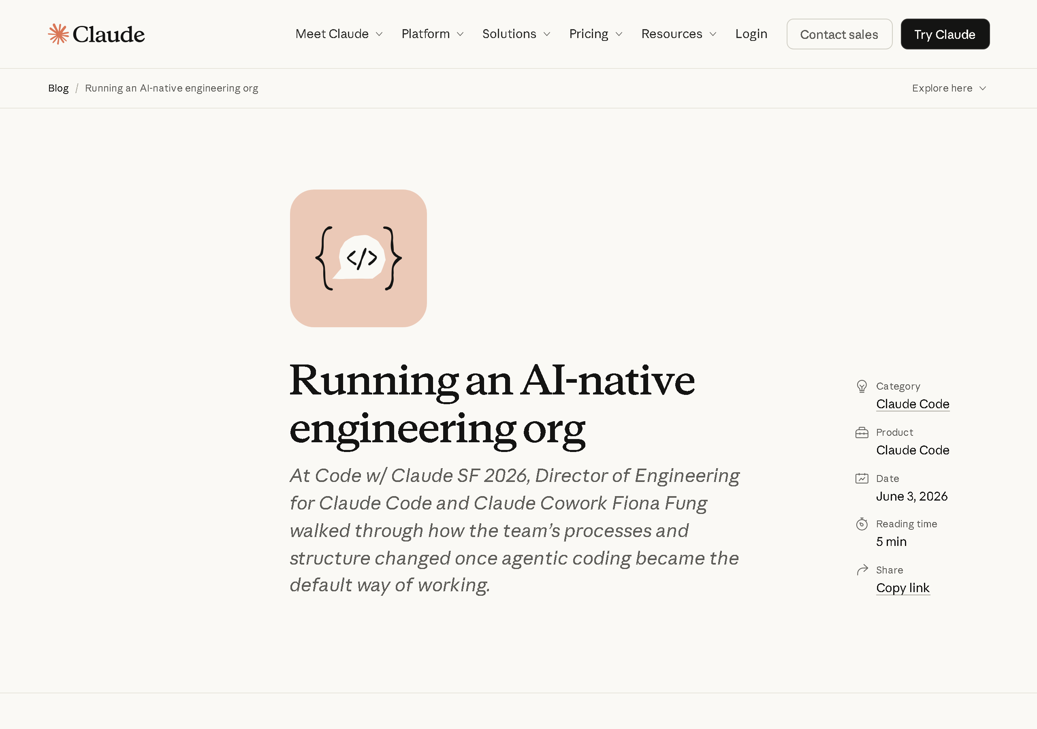Screen dimensions: 1037x729
Task: Open the Claude Code category link
Action: (x=912, y=404)
